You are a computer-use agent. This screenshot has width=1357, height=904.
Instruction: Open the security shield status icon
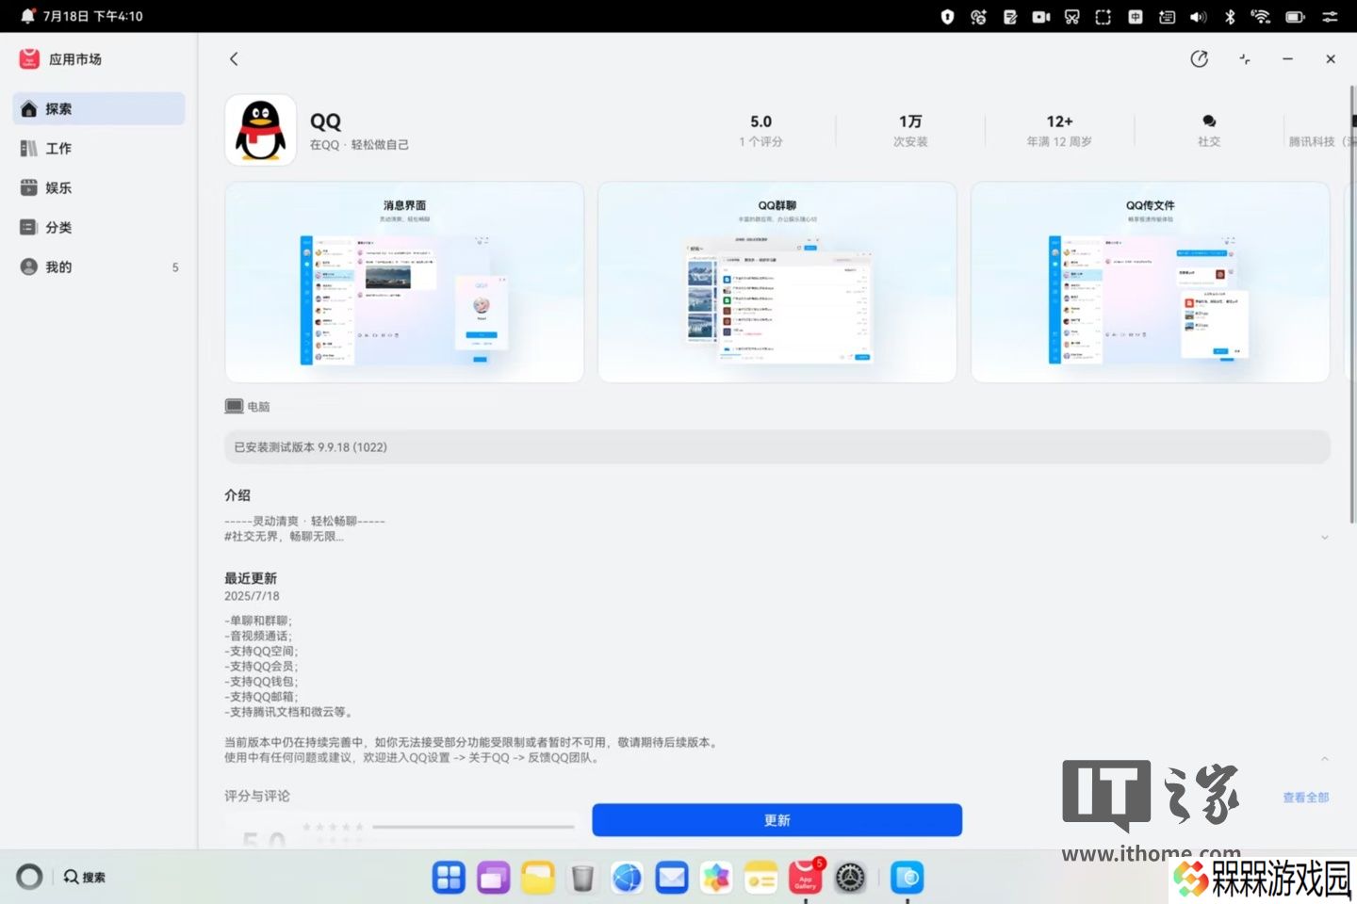(947, 16)
